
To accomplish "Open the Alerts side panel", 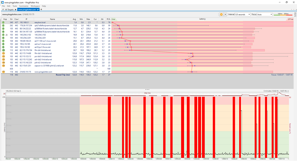I will coord(295,15).
